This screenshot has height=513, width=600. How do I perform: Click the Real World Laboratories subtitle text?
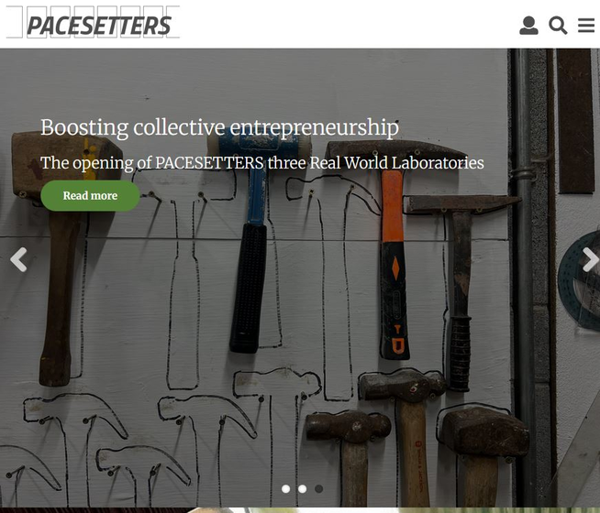262,163
